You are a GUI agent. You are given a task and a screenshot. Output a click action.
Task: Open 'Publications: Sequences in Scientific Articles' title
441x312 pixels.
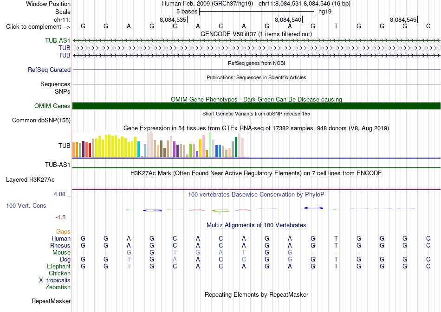coord(256,77)
